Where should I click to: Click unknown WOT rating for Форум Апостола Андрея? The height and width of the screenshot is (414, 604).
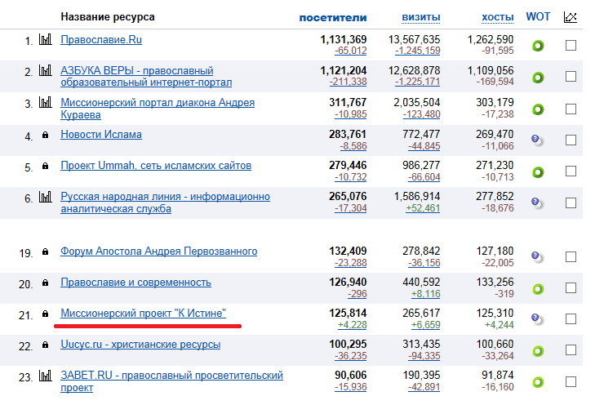pyautogui.click(x=538, y=257)
